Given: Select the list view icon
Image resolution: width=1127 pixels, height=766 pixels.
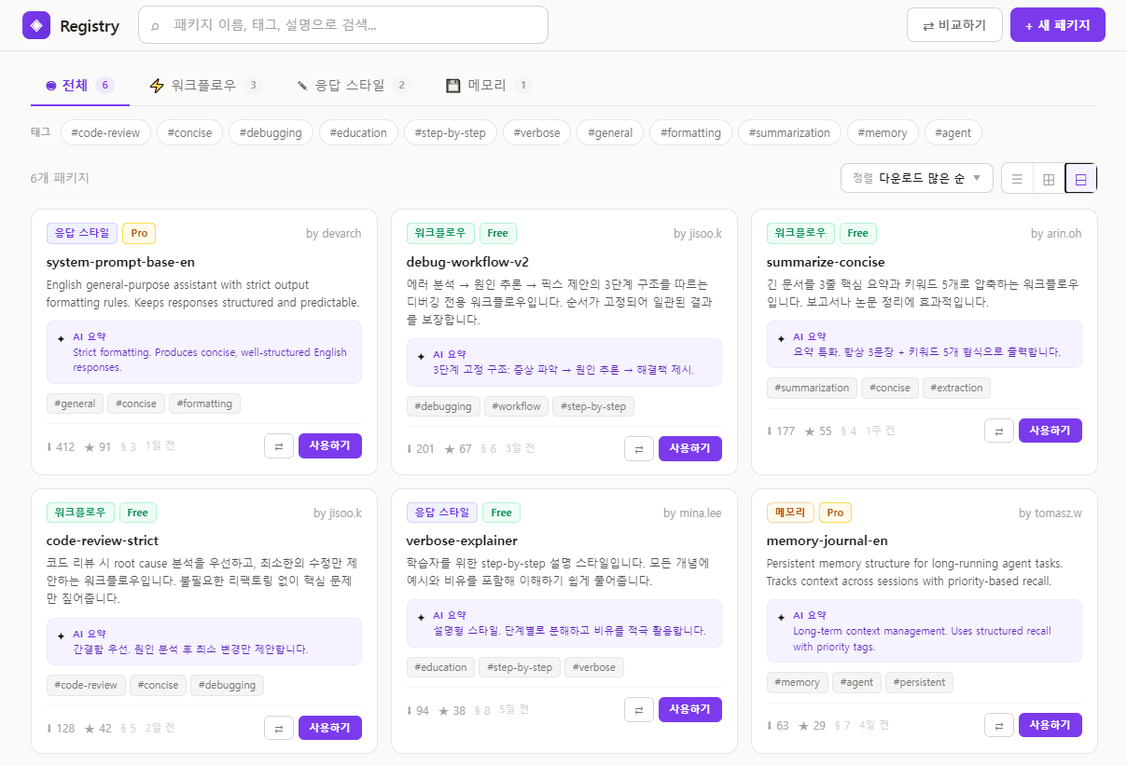Looking at the screenshot, I should (1017, 178).
